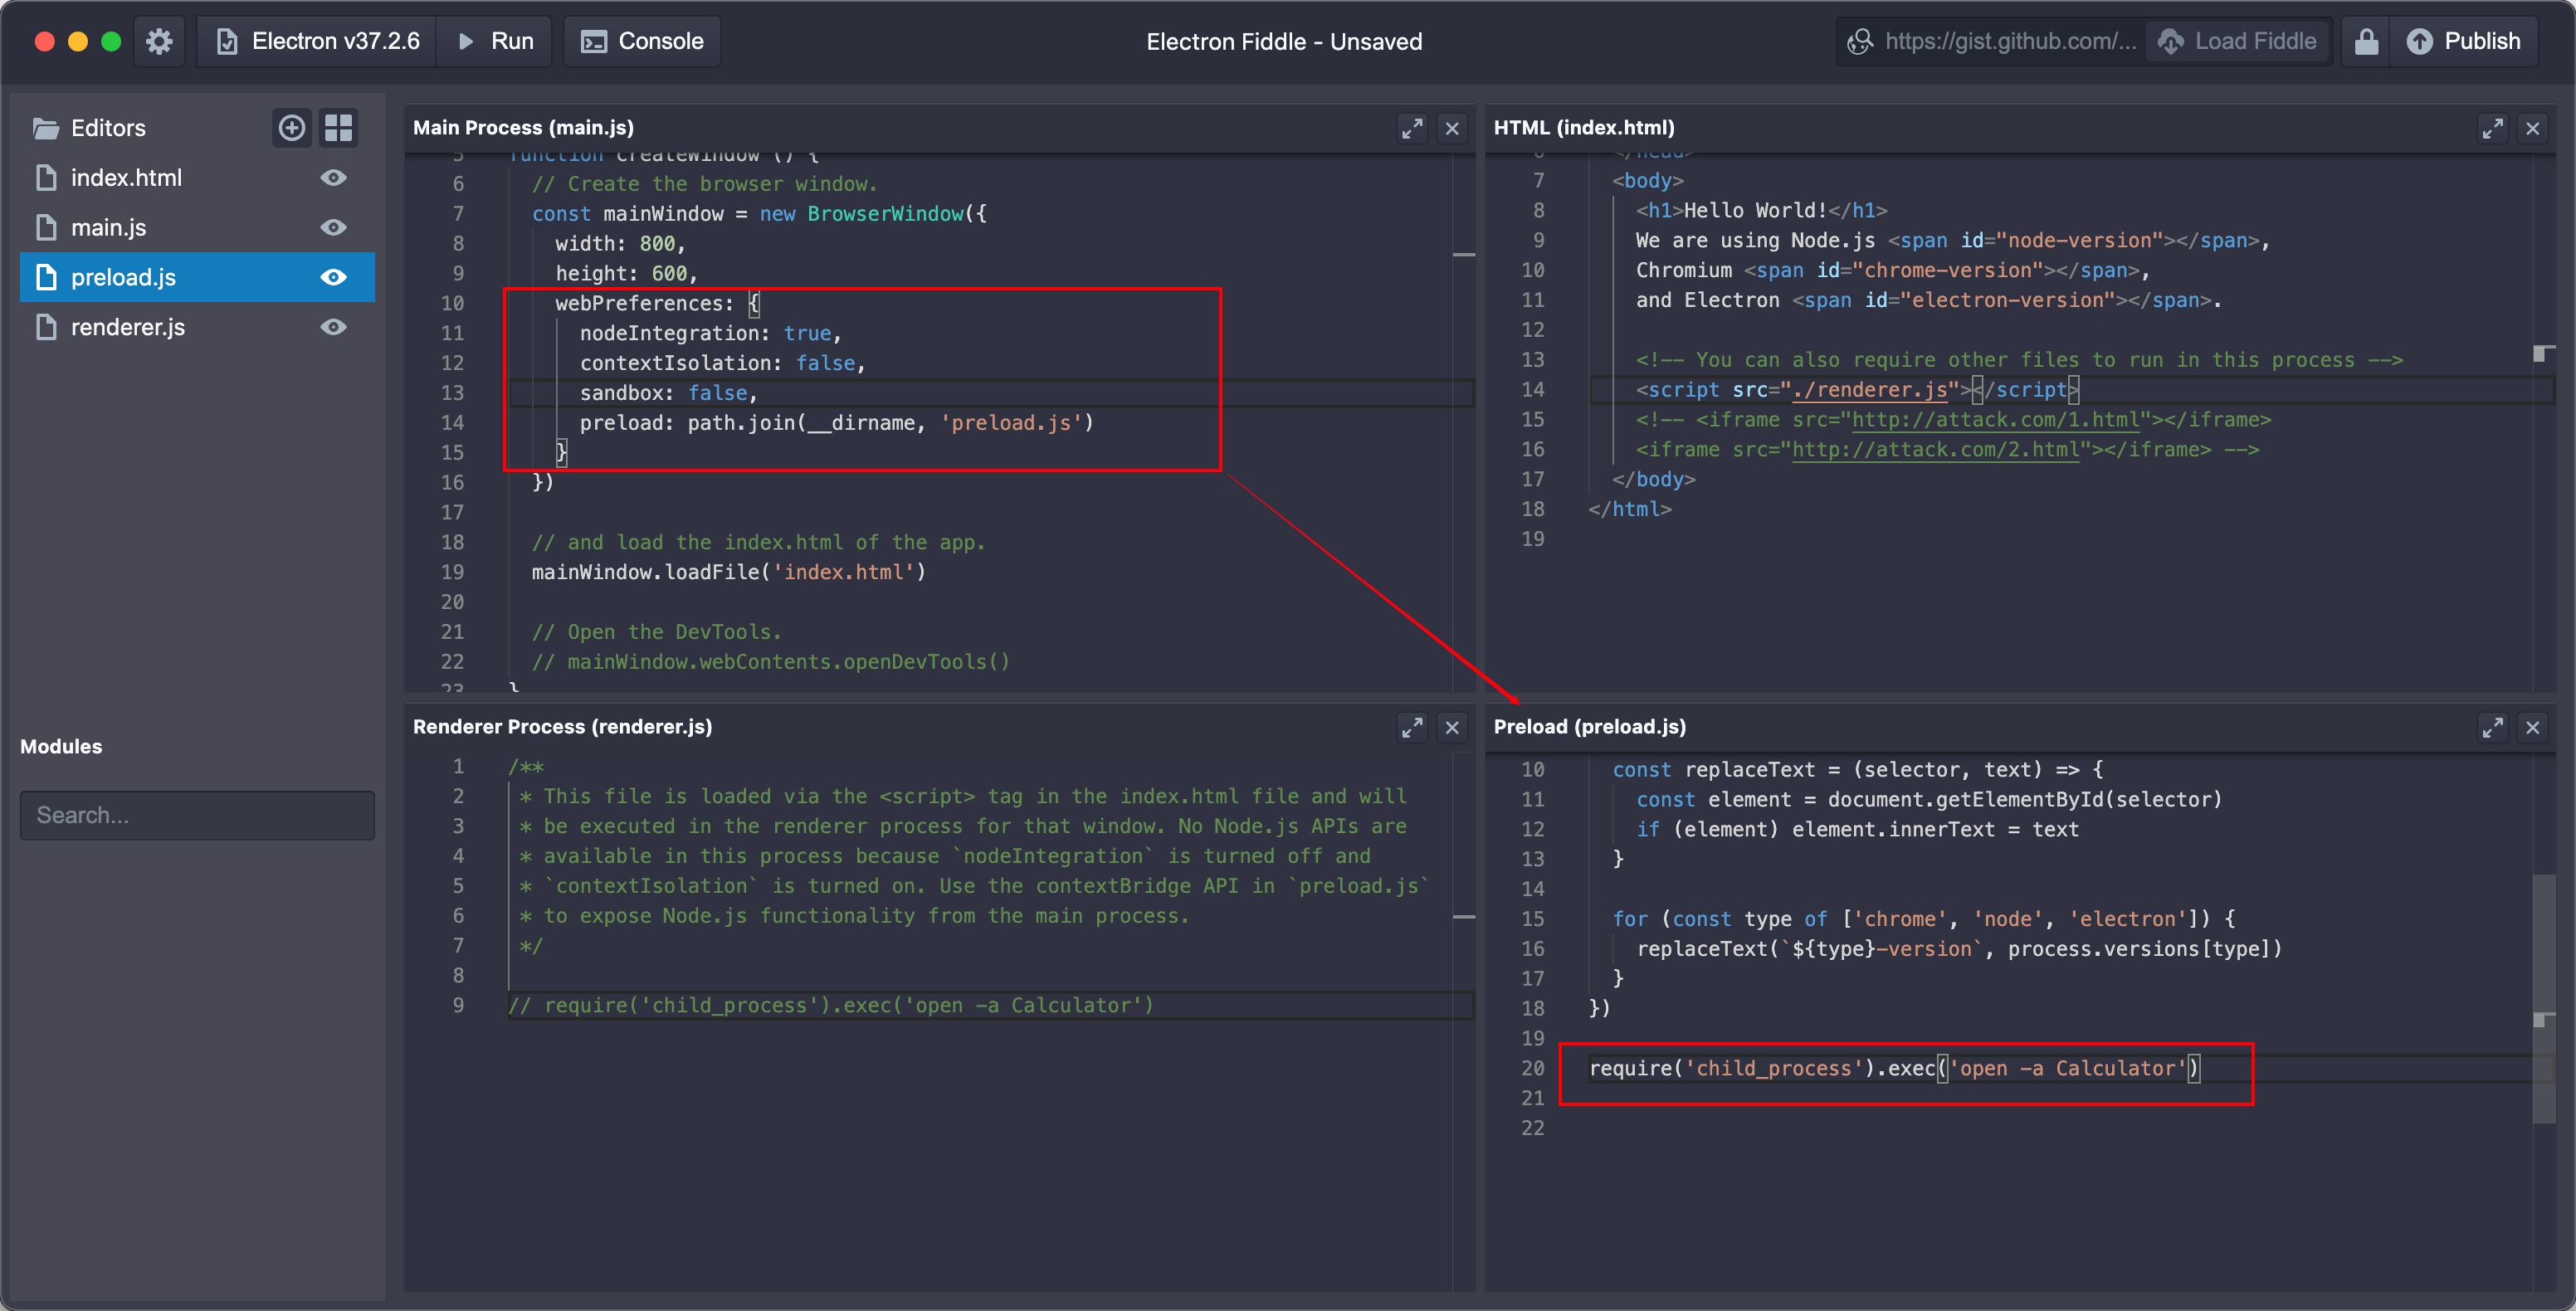Close the Main Process (main.js) editor
This screenshot has width=2576, height=1311.
[1452, 128]
